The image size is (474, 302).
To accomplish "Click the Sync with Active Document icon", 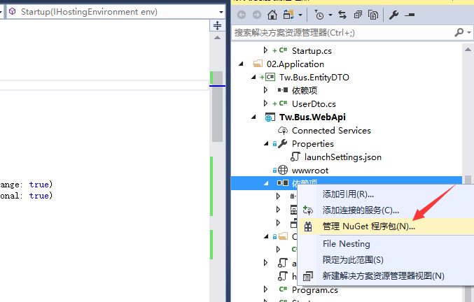I will [x=342, y=15].
